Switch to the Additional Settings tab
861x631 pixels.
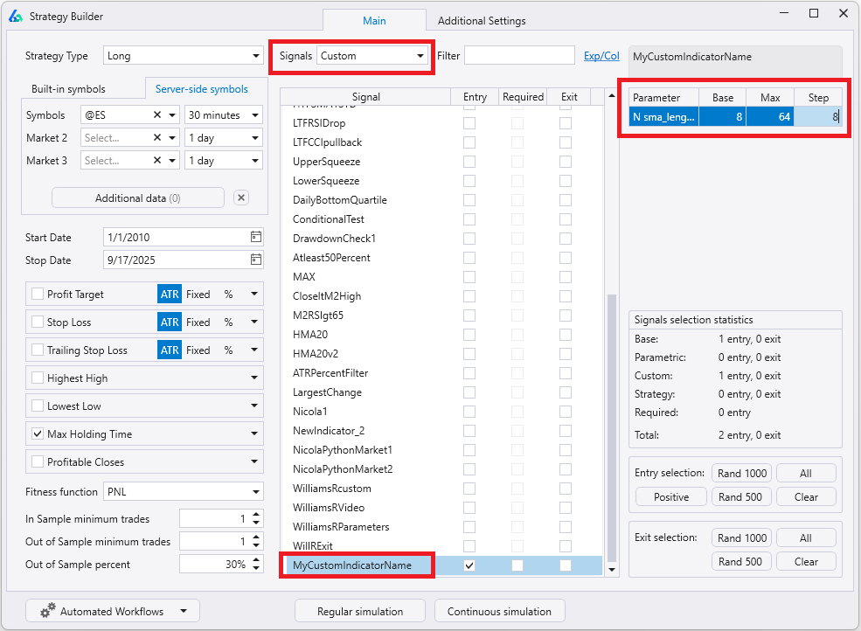coord(482,21)
